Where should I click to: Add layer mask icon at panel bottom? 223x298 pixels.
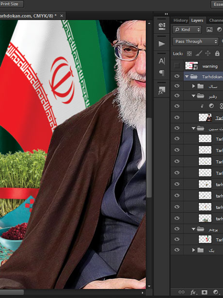[x=205, y=292]
